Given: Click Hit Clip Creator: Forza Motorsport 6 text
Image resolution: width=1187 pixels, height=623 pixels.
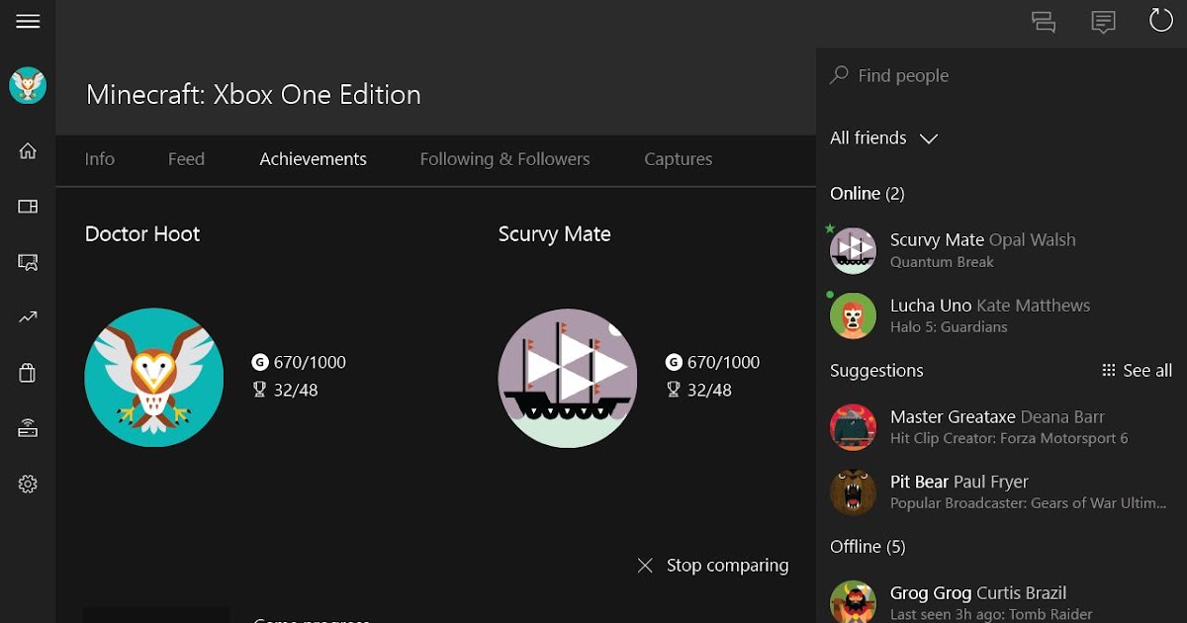Looking at the screenshot, I should point(1009,438).
